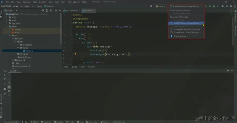Screen dimensions: 237x123
Task: Open Notifications side panel
Action: click(x=235, y=16)
